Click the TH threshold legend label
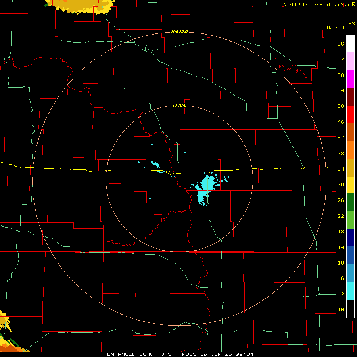357x357 pixels. coord(341,310)
